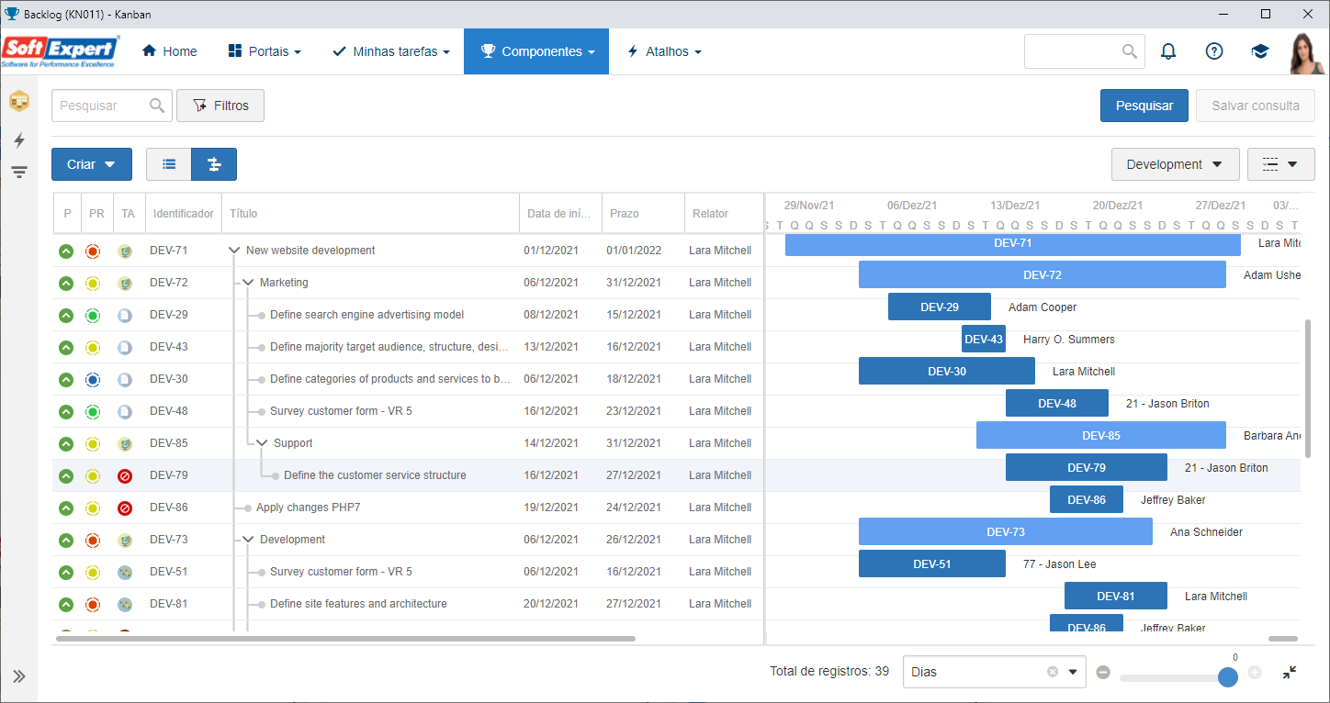
Task: Click green status icon in DEV-29 row
Action: (93, 315)
